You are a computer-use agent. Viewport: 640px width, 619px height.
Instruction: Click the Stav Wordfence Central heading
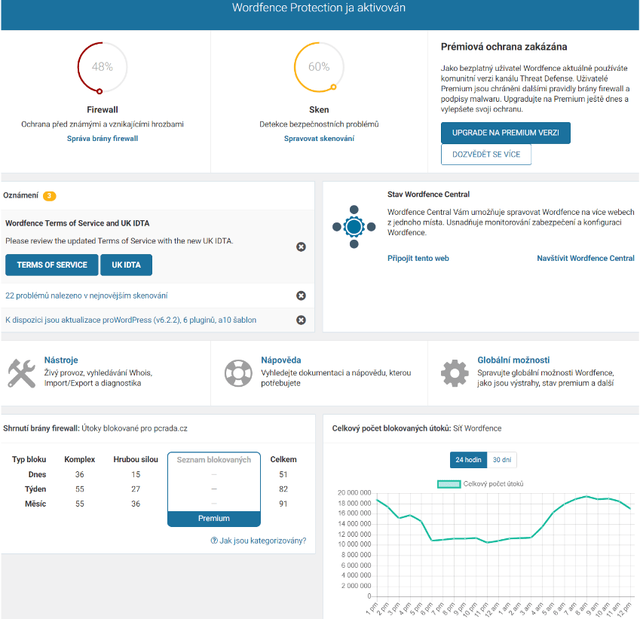428,195
